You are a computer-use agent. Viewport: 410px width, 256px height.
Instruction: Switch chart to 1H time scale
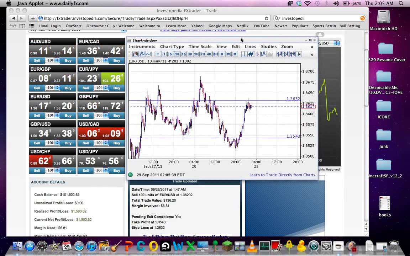pos(196,54)
